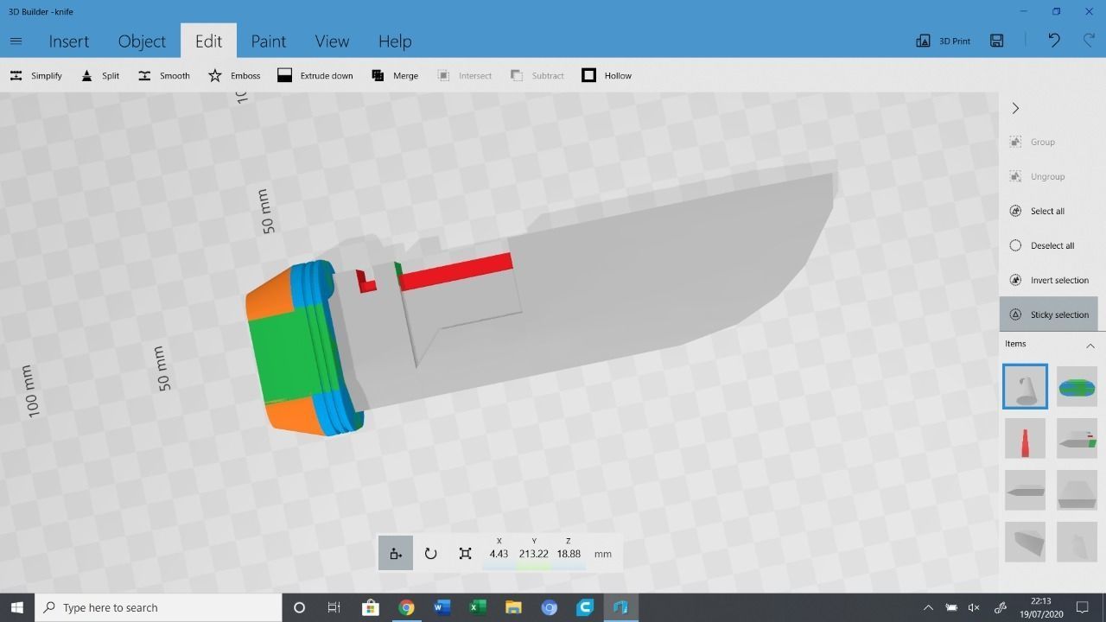Collapse the right side panel arrow
1106x622 pixels.
[x=1015, y=108]
